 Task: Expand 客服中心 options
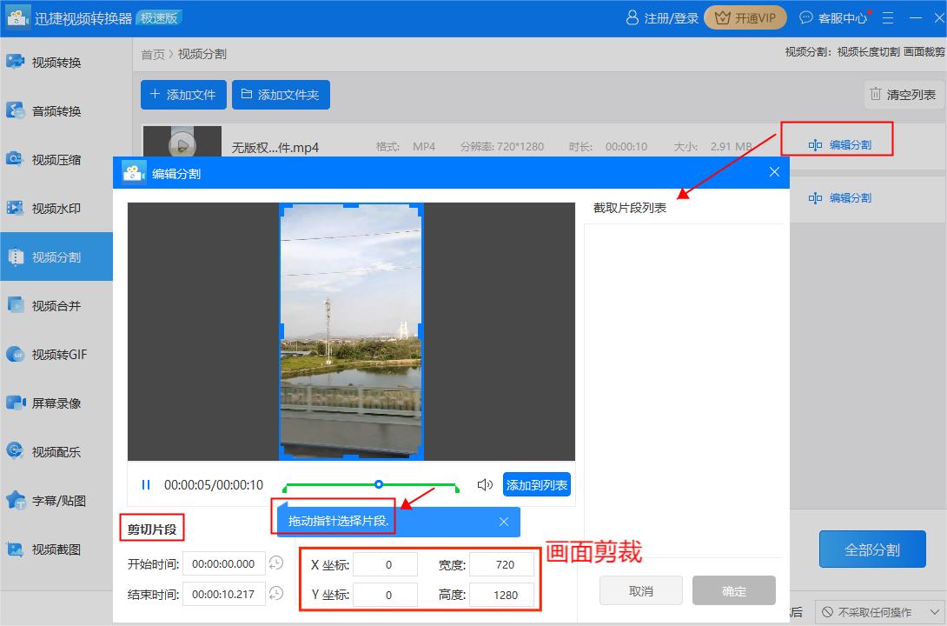[x=836, y=17]
